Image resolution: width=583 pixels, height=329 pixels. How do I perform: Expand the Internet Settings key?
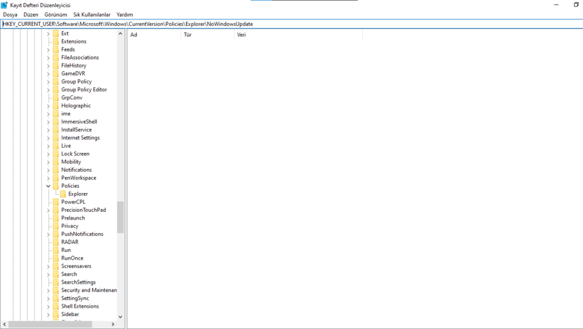click(x=49, y=138)
